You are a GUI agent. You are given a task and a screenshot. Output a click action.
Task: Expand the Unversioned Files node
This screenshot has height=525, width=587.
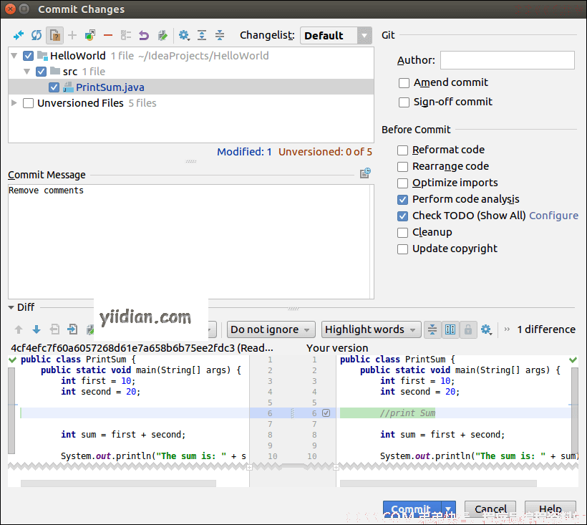(14, 103)
